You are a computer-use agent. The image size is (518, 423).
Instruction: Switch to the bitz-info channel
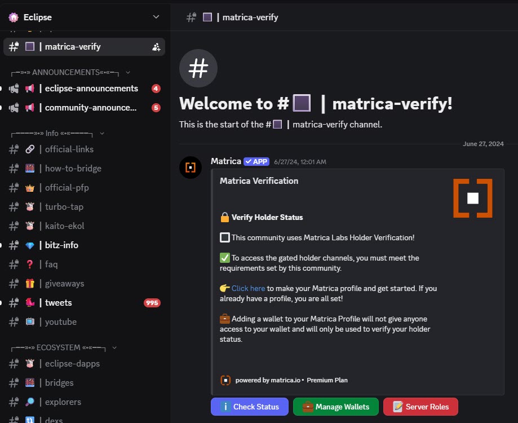pos(84,245)
